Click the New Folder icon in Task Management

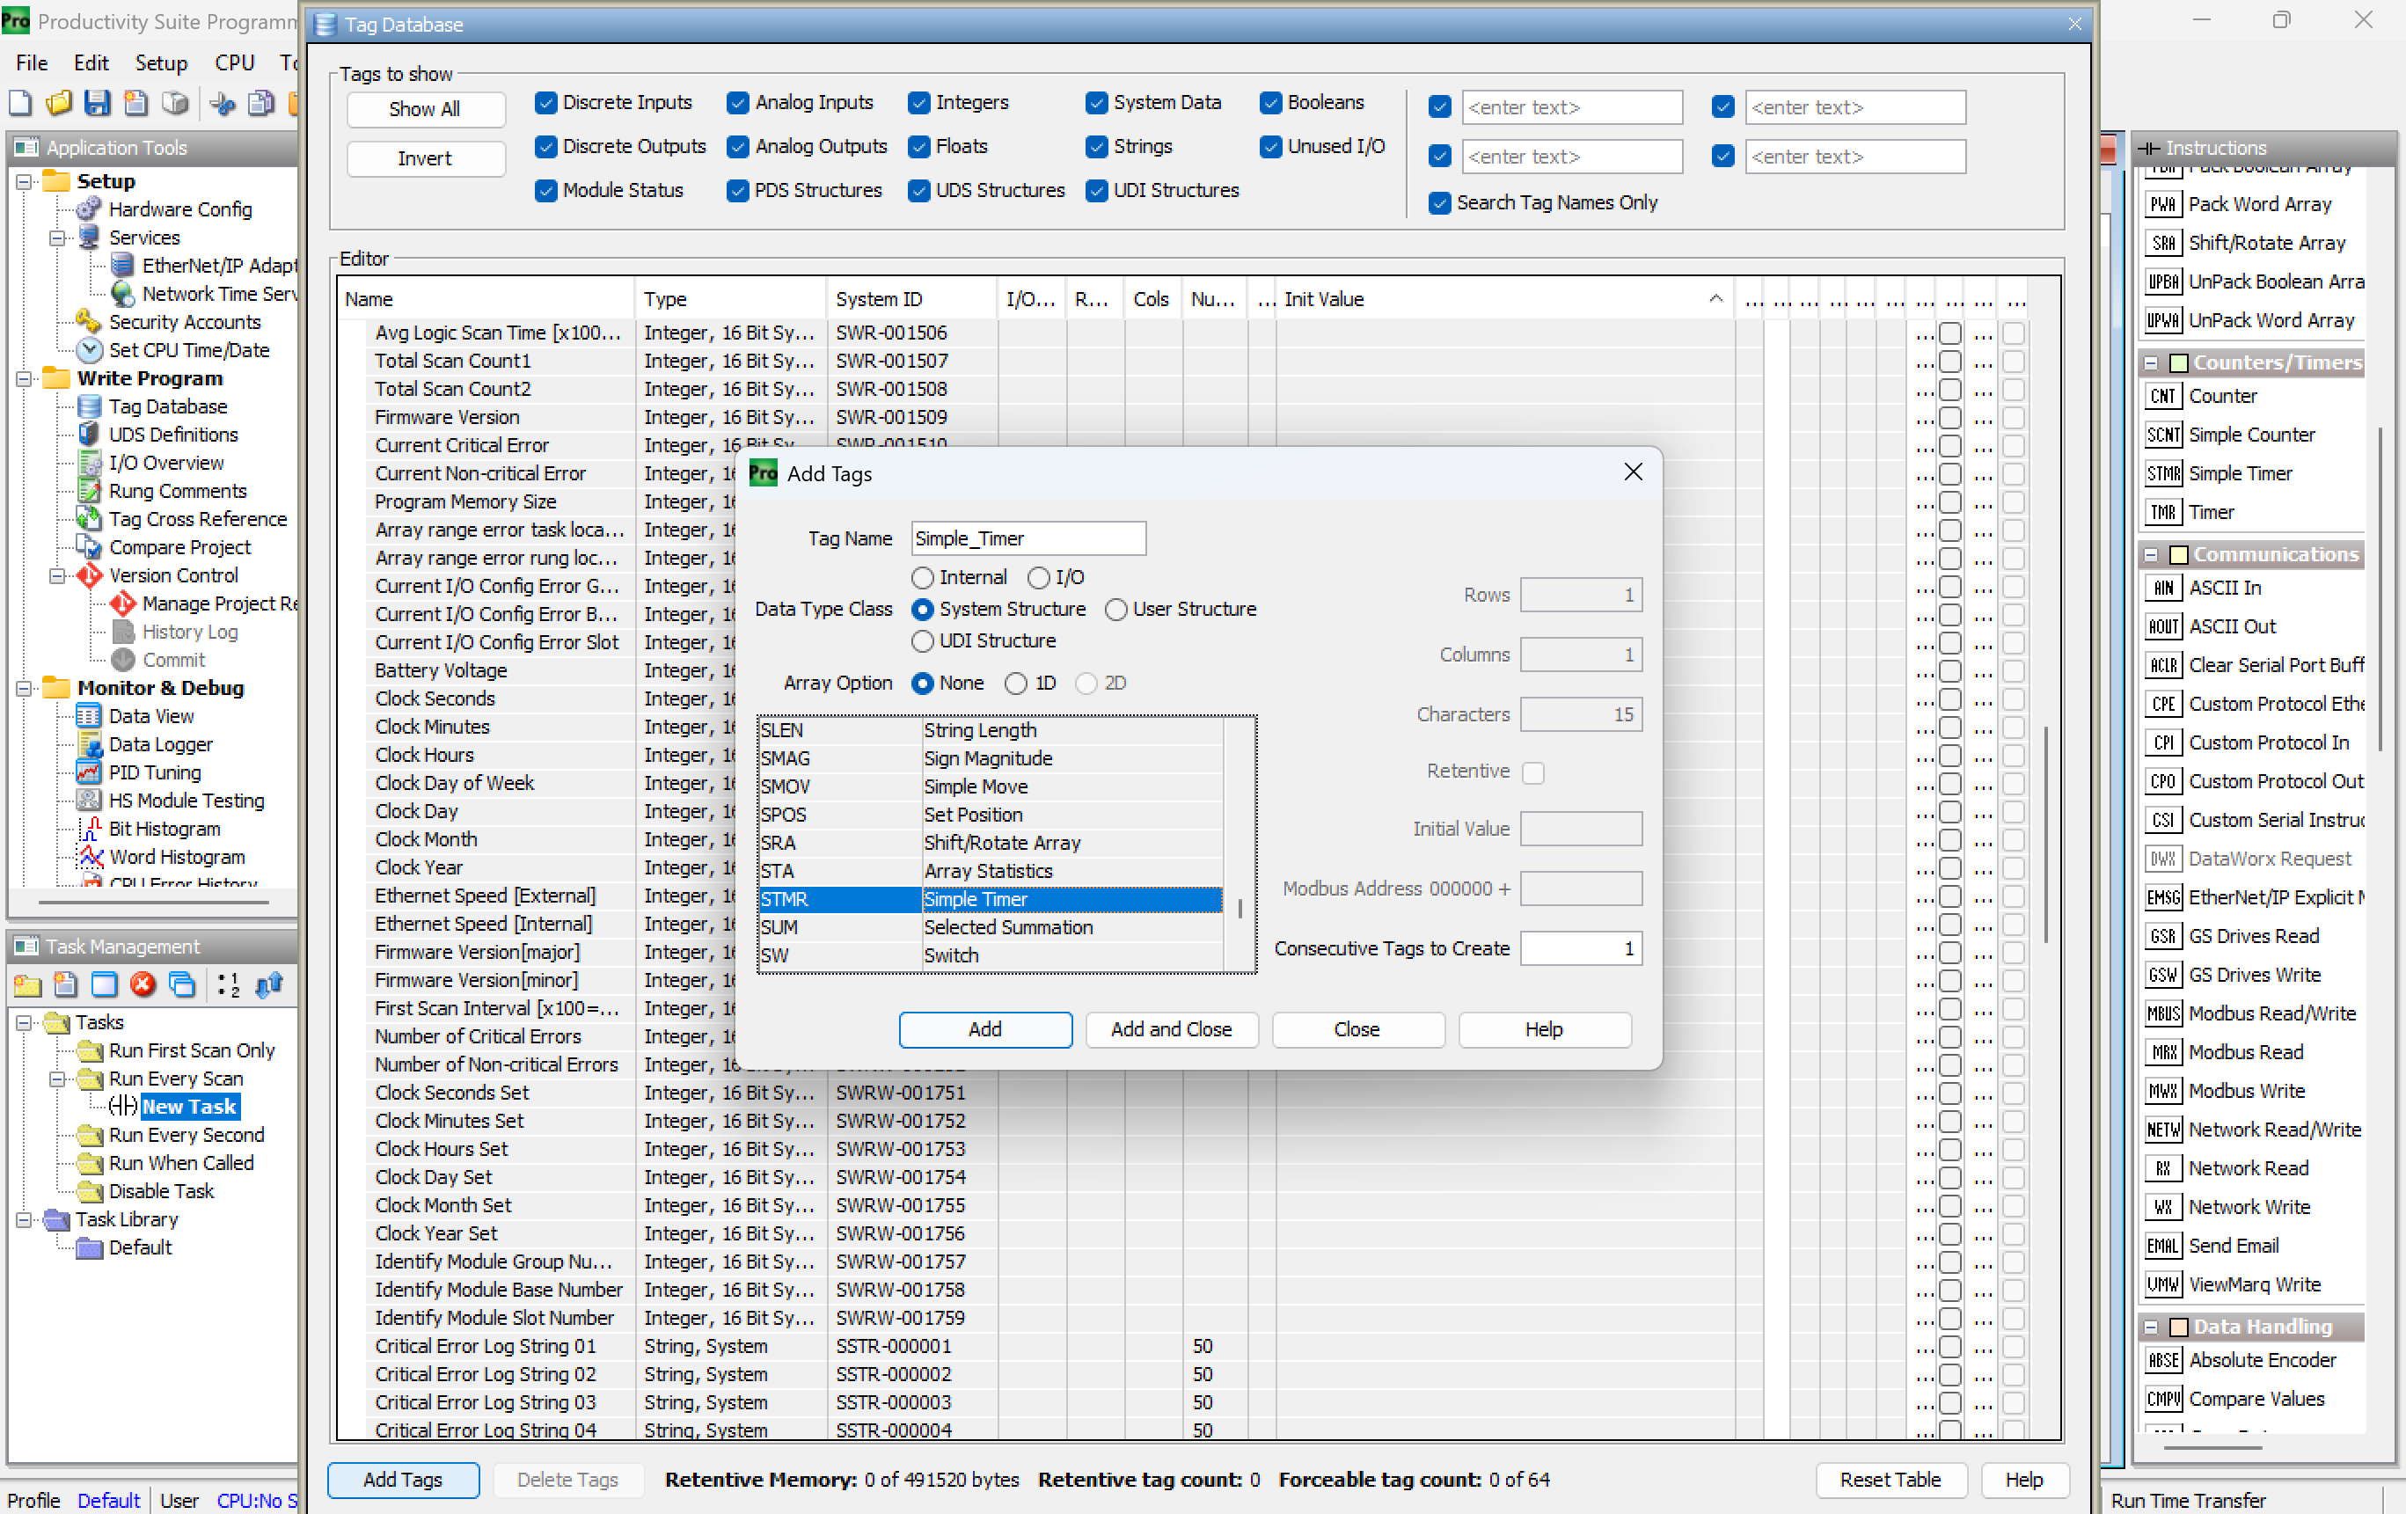[x=27, y=985]
